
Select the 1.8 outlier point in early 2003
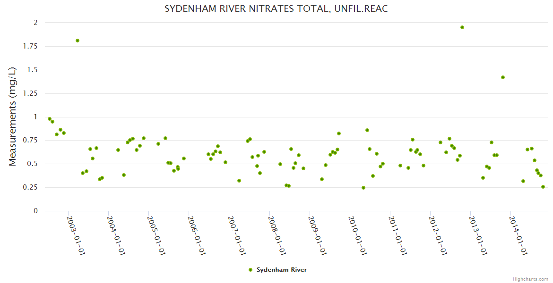click(78, 41)
